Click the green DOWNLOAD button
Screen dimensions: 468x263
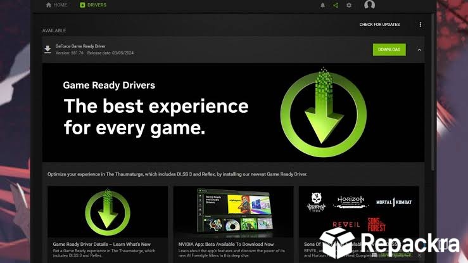click(389, 49)
